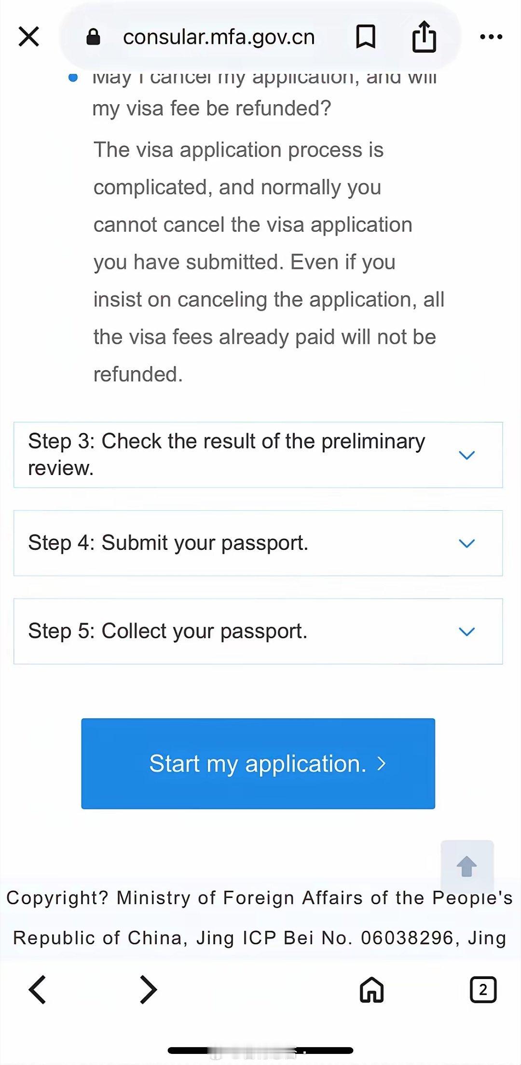
Task: Expand the Step 4 chevron arrow
Action: coord(466,543)
